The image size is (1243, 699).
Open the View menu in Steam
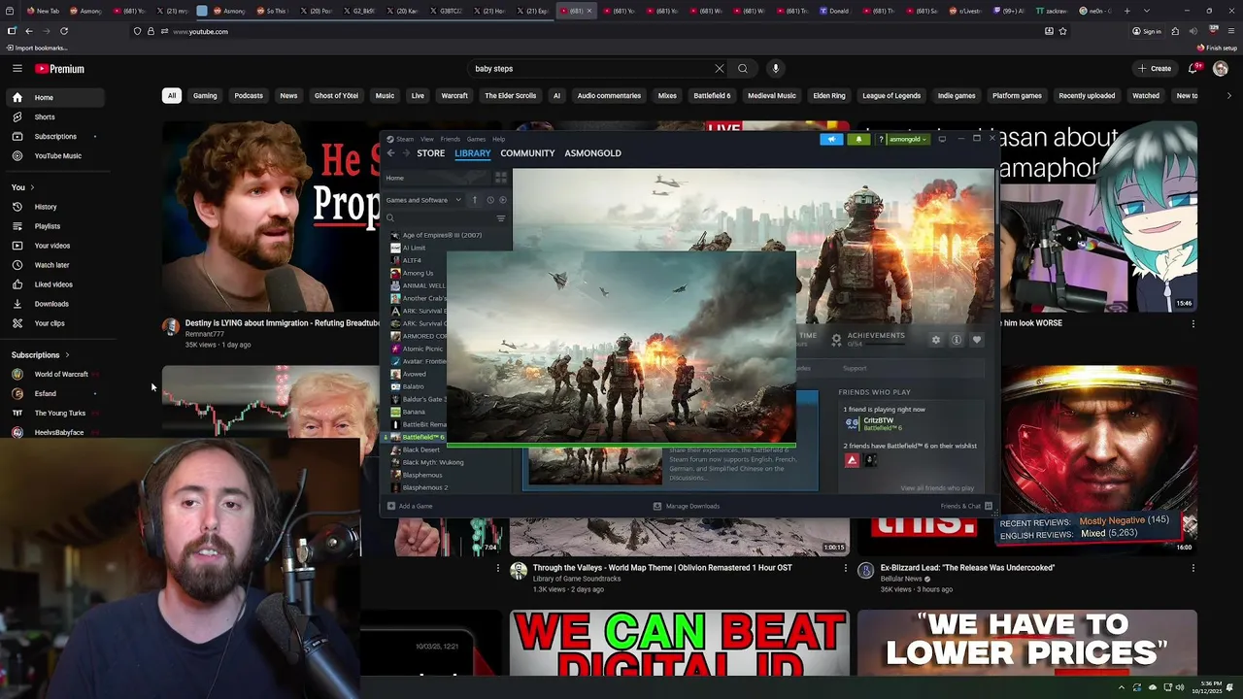pyautogui.click(x=427, y=139)
